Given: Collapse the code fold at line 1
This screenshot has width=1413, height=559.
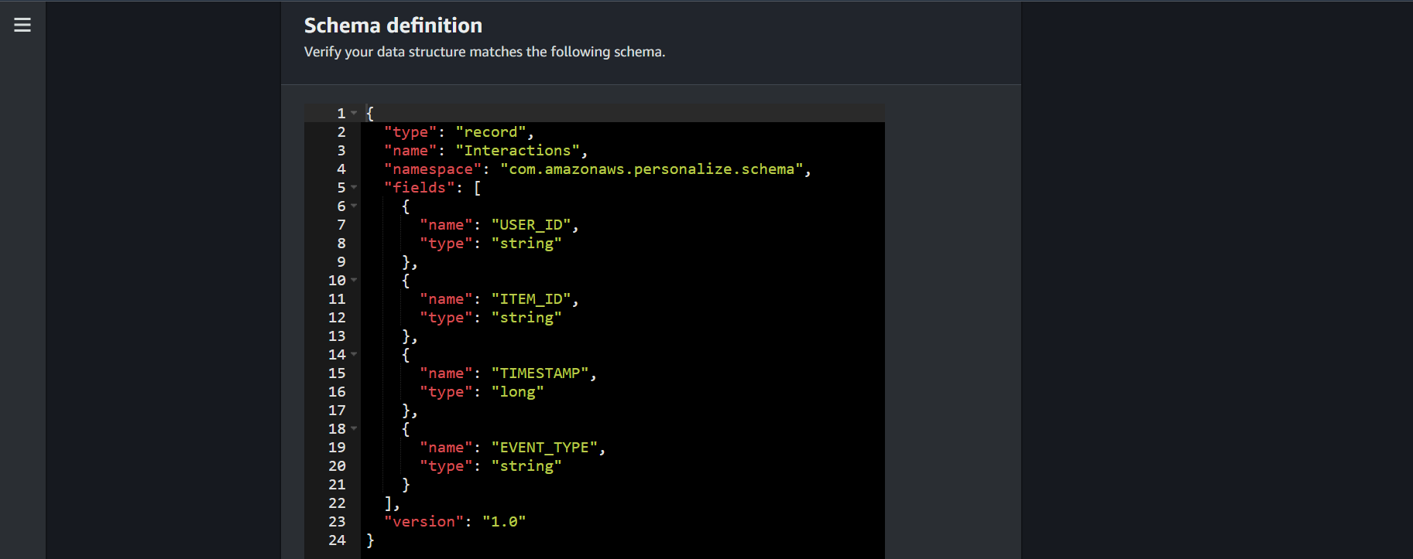Looking at the screenshot, I should (354, 113).
